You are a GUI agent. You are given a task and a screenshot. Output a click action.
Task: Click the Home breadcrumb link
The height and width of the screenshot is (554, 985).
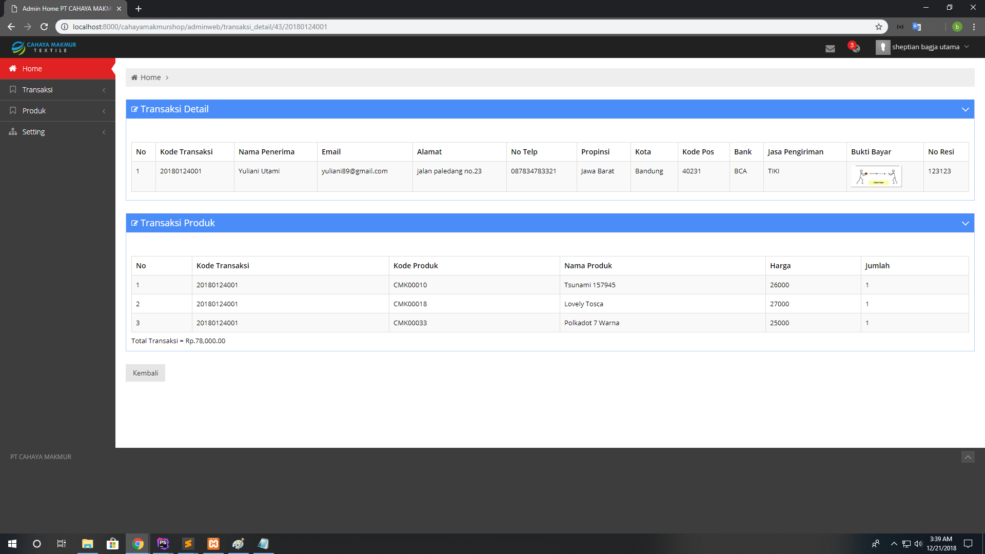151,77
